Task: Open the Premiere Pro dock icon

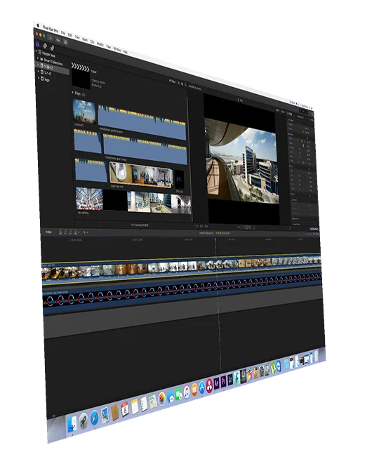Action: 224,382
